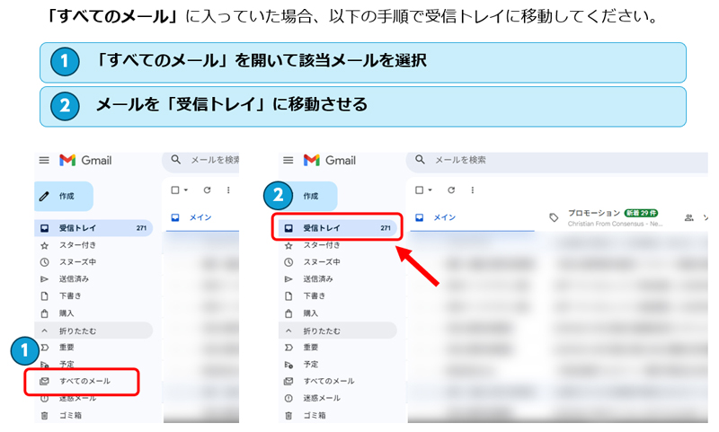Select メイン tab in left screenshot
Image resolution: width=719 pixels, height=432 pixels.
tap(200, 217)
